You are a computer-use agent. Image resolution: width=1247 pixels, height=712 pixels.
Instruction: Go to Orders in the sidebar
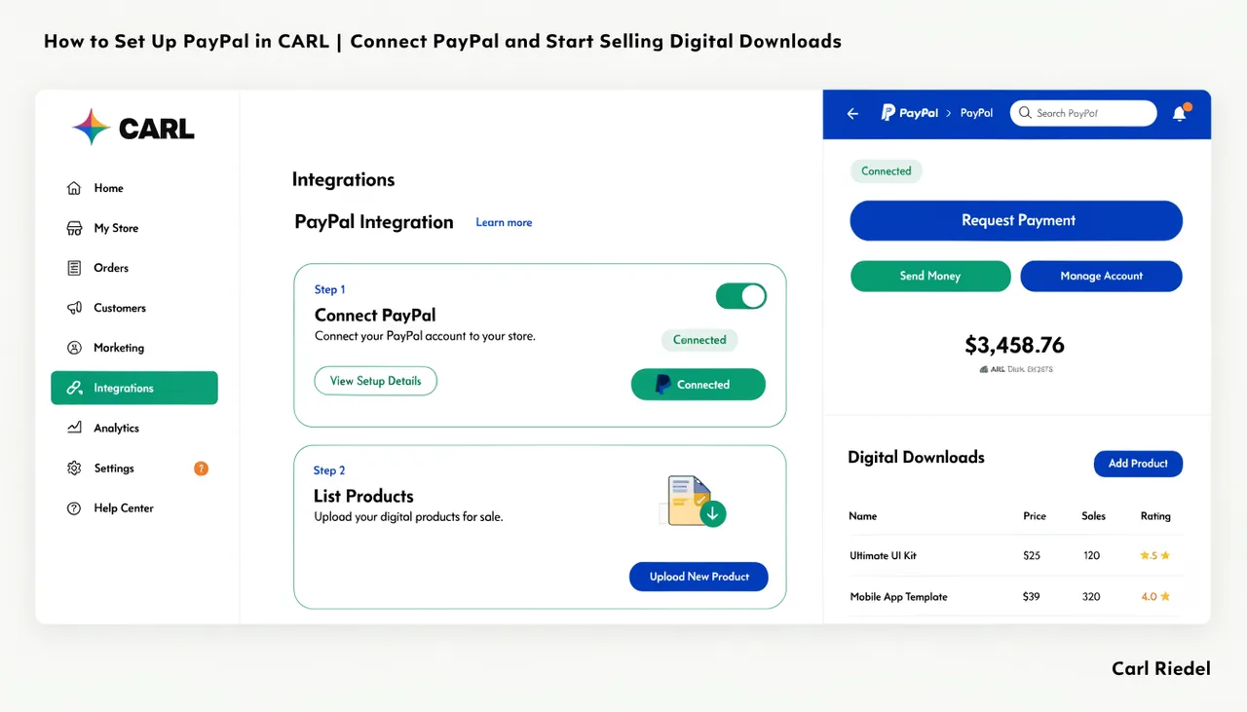tap(134, 268)
